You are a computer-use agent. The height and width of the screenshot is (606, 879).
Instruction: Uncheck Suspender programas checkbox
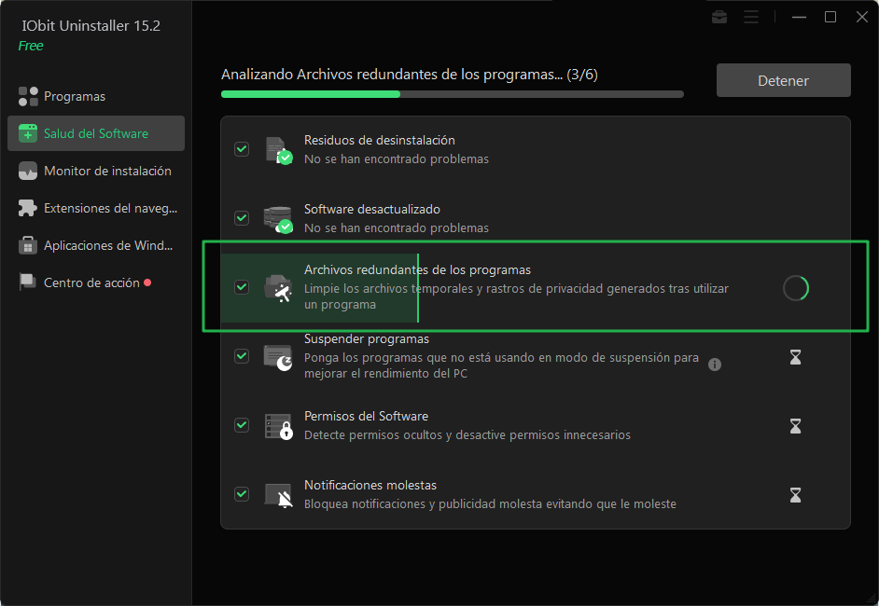(242, 356)
